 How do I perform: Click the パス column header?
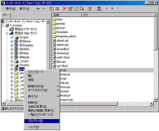pos(118,15)
